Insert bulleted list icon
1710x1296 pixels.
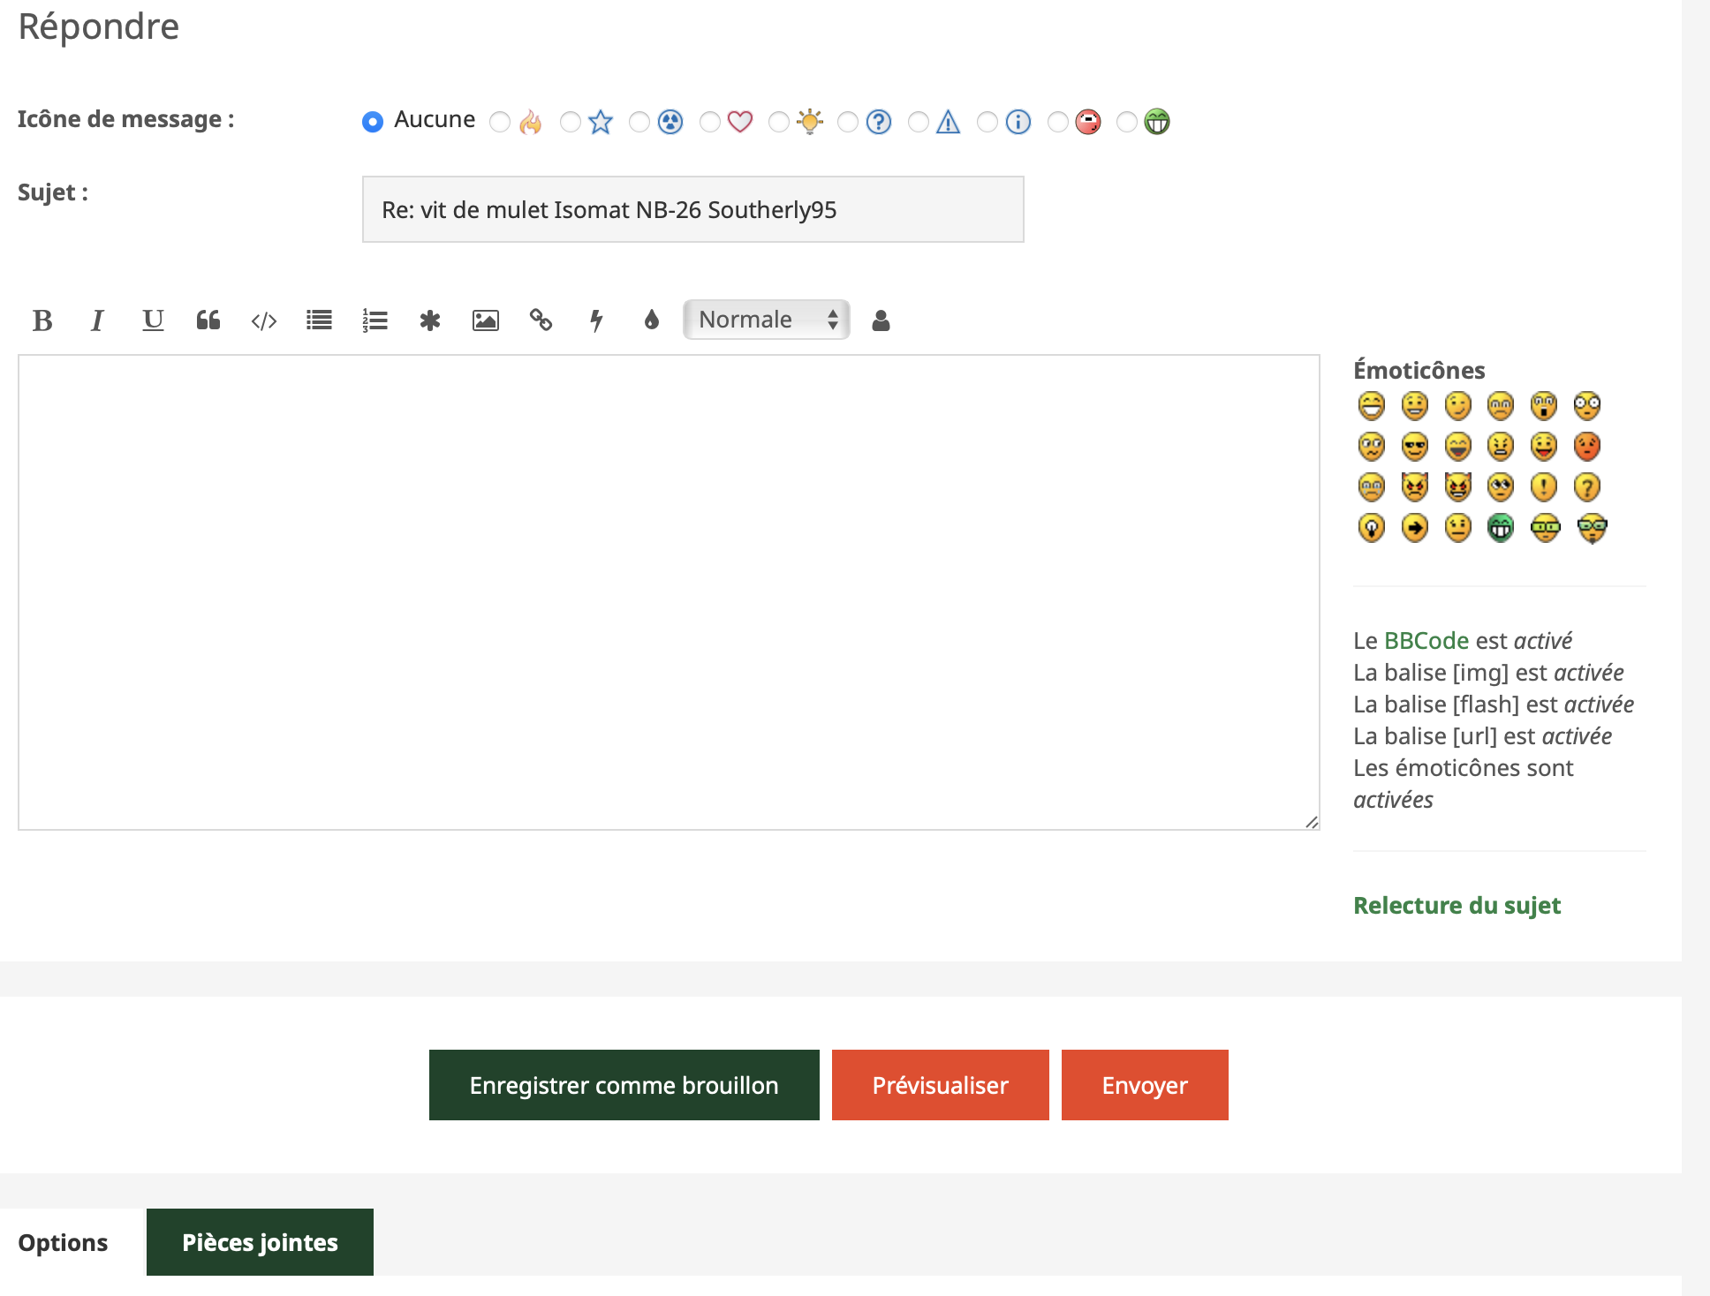[319, 320]
